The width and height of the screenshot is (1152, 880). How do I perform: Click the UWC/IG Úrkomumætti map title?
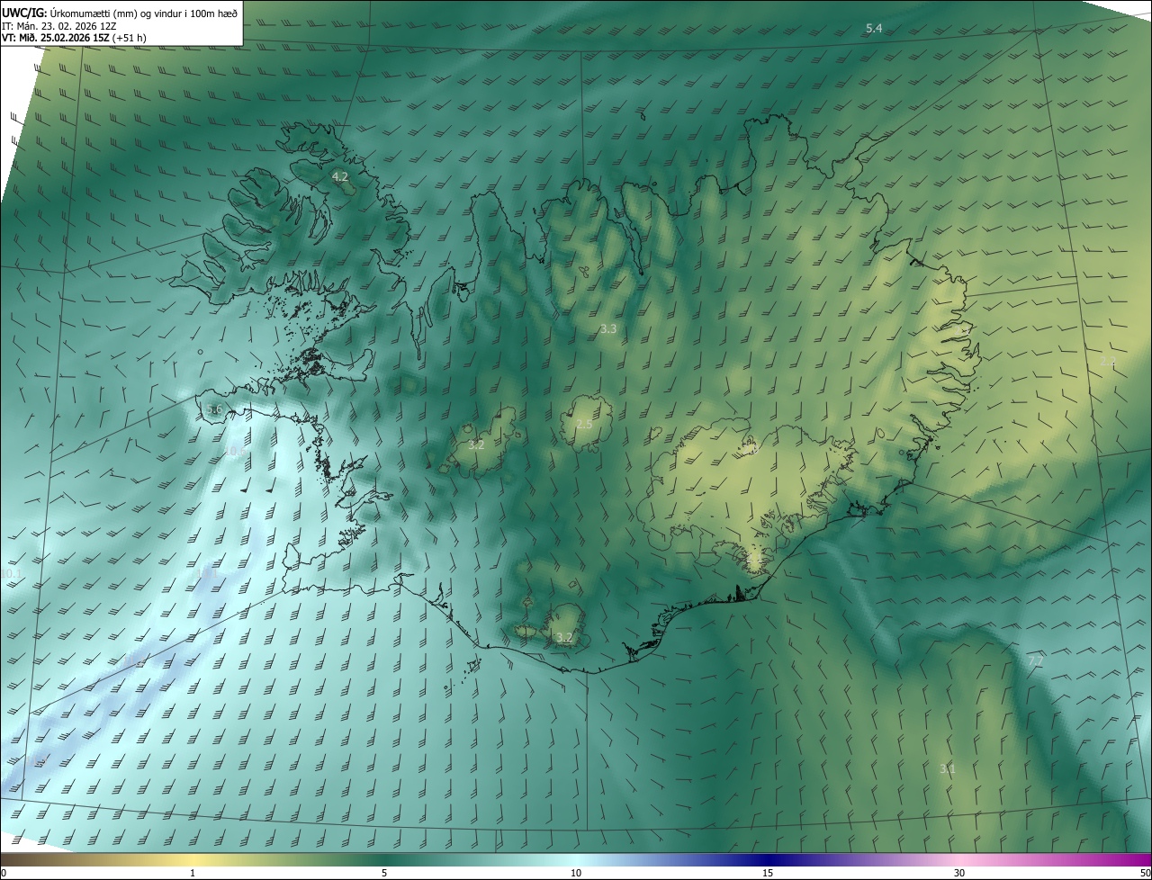[x=120, y=12]
